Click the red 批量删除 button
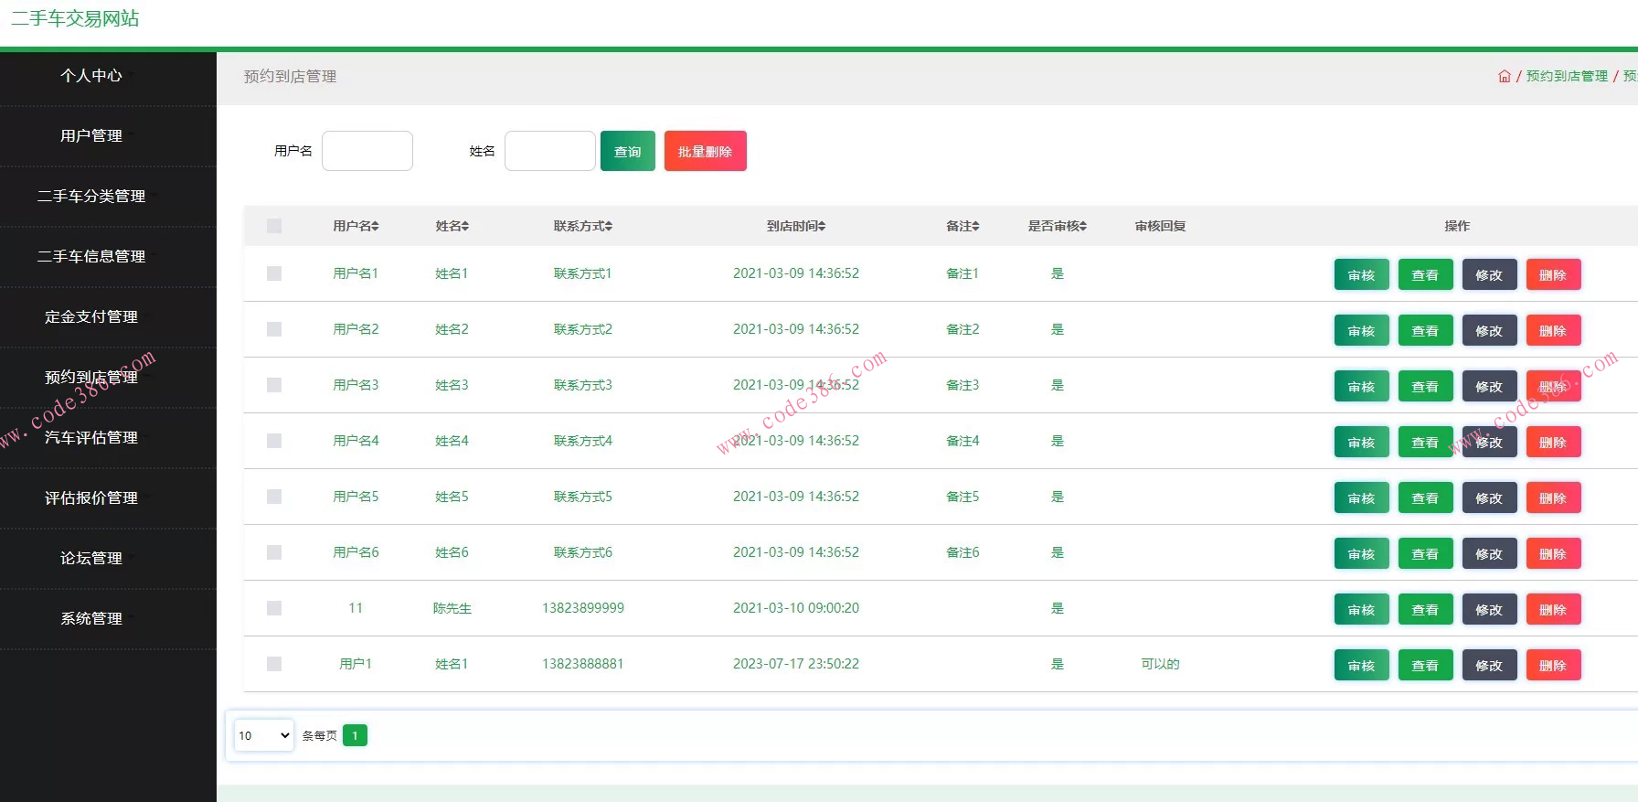This screenshot has width=1638, height=802. click(x=705, y=151)
